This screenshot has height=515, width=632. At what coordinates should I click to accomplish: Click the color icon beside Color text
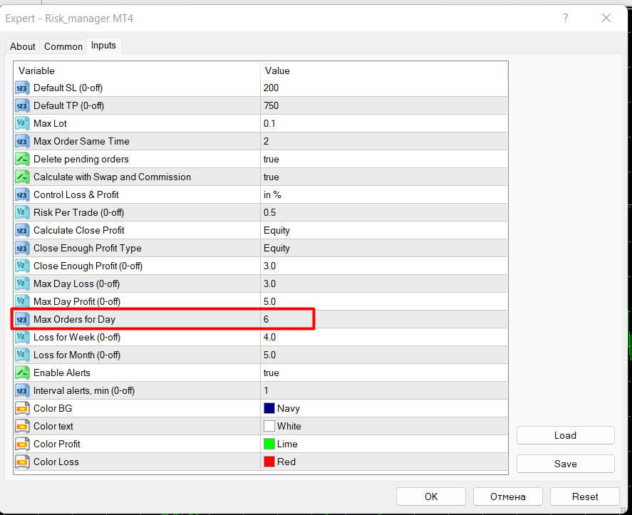click(22, 426)
